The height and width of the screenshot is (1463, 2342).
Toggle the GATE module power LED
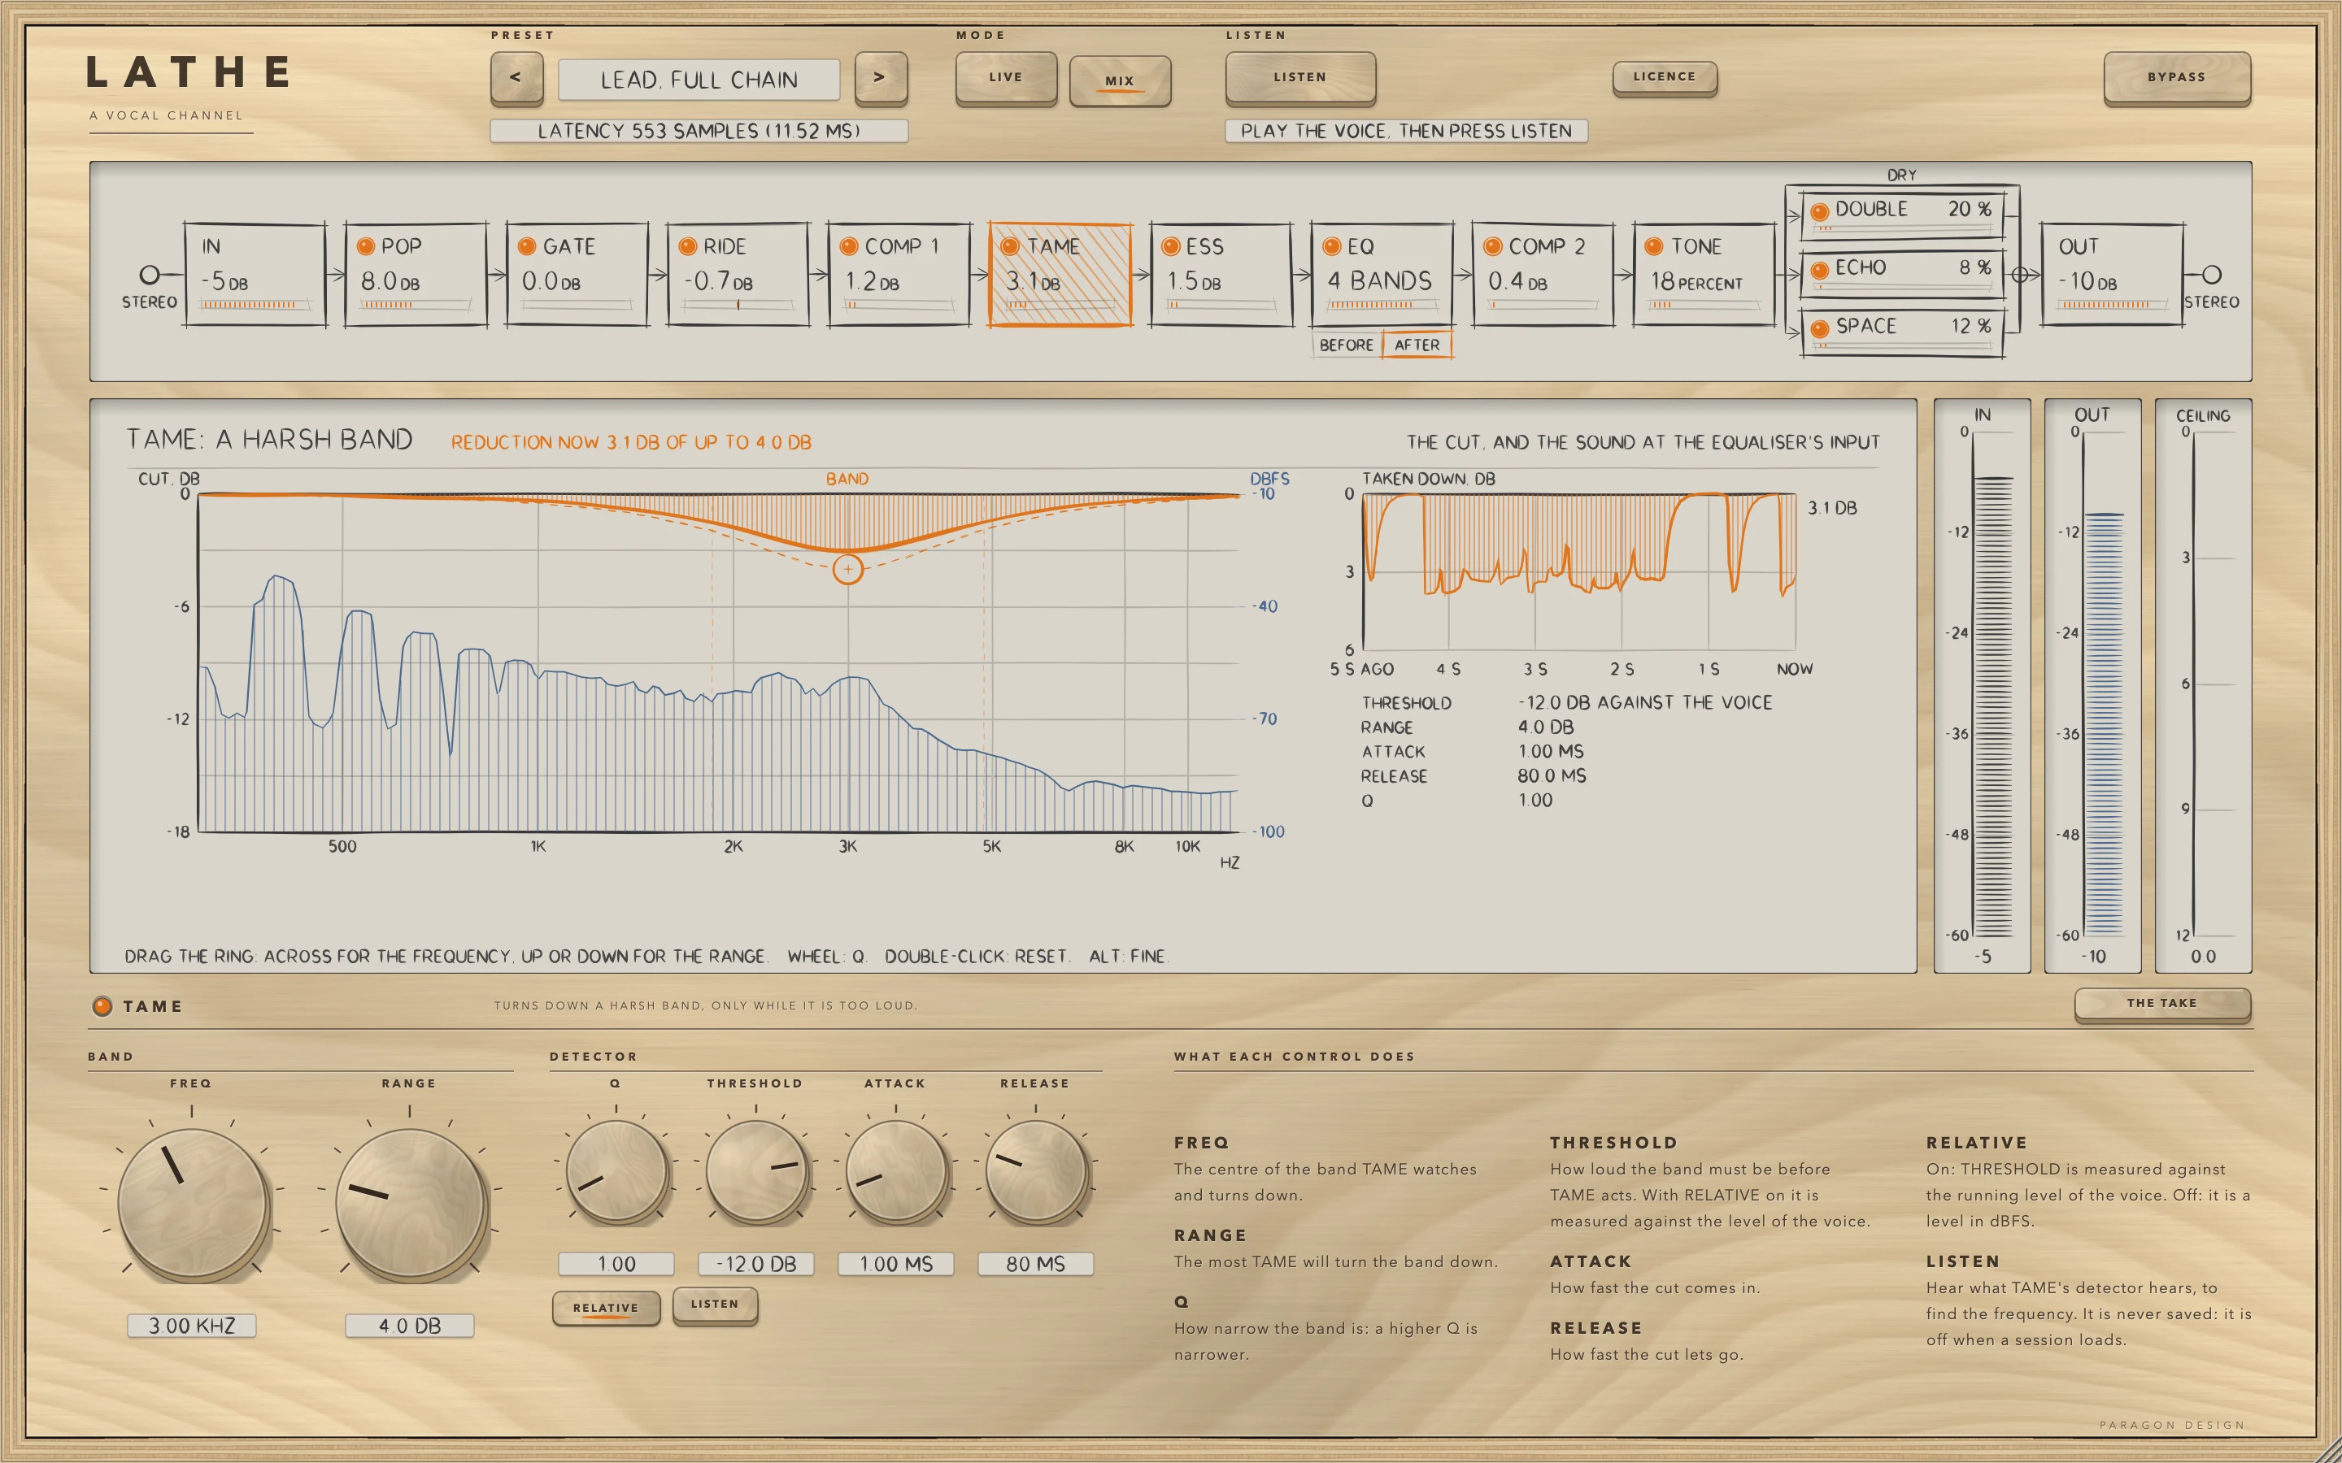tap(528, 247)
